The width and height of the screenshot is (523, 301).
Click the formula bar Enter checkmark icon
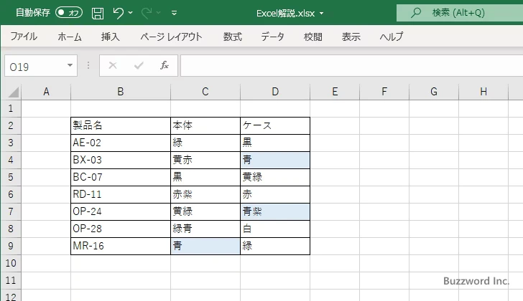coord(139,65)
